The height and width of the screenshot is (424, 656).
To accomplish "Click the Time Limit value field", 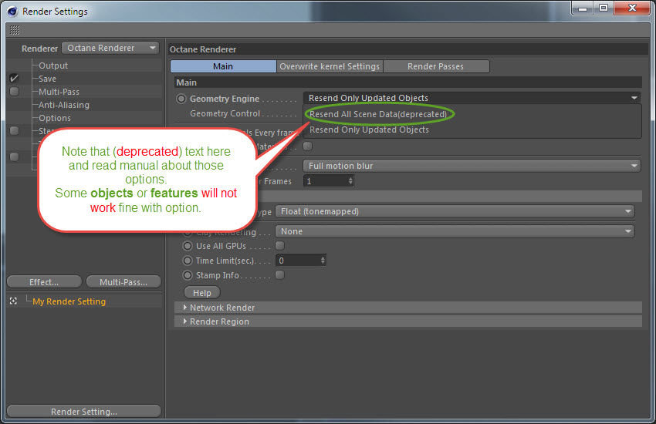I will click(x=297, y=261).
